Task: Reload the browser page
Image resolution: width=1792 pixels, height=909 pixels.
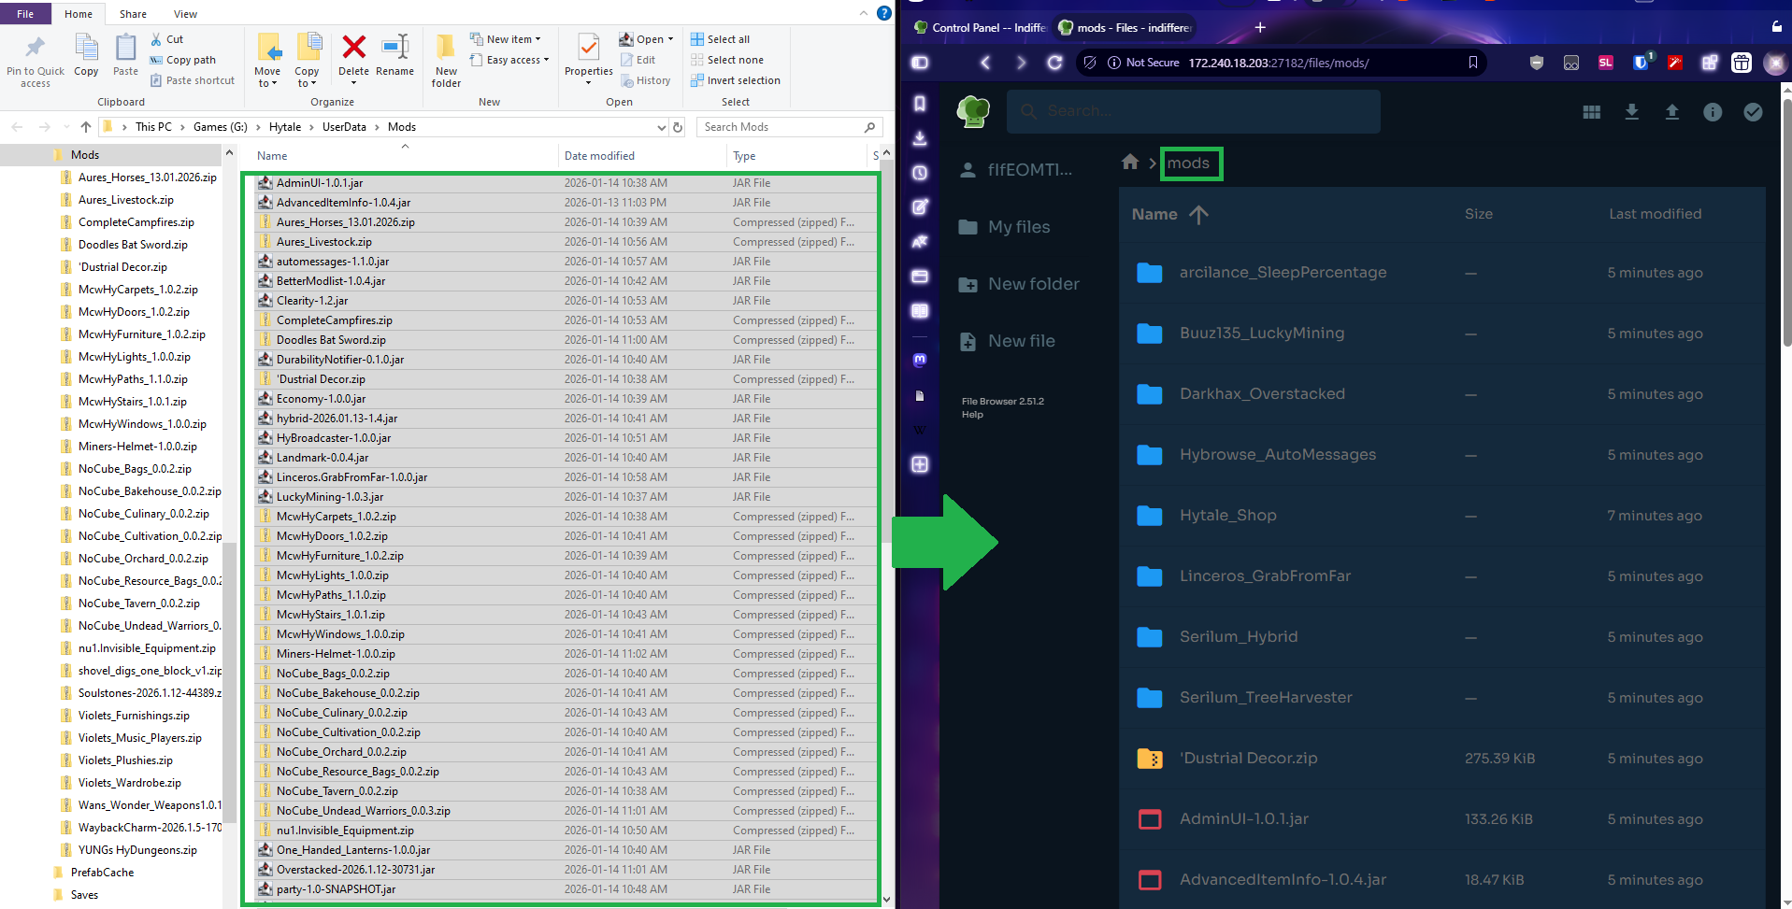Action: [1054, 63]
